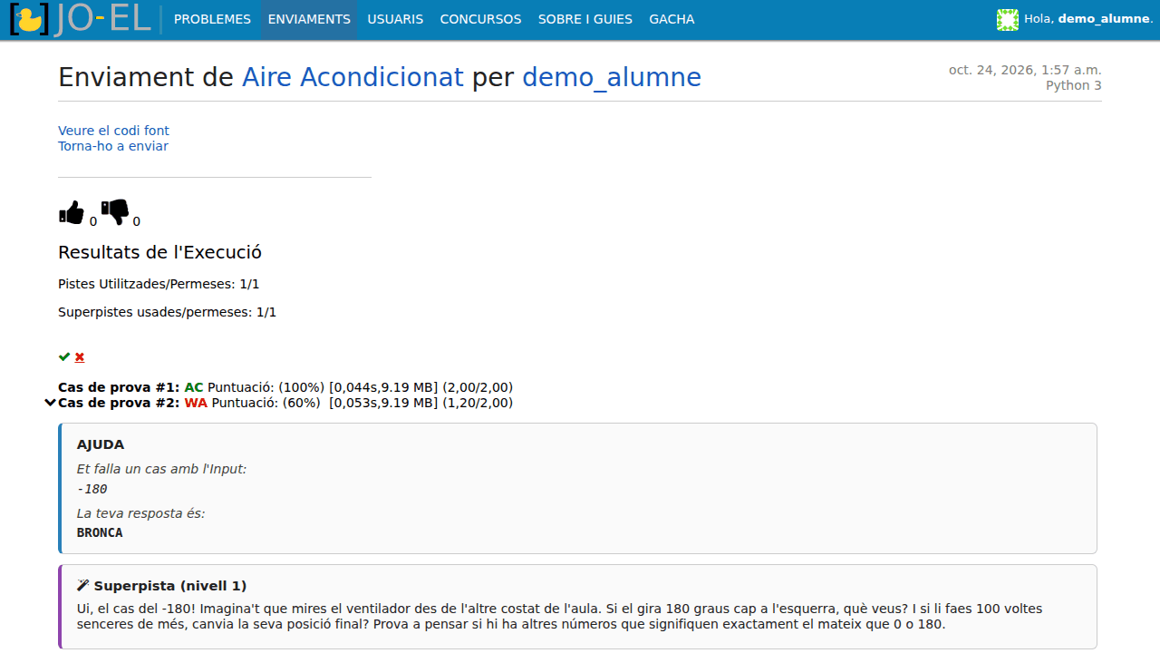Click the AJUDA heading
This screenshot has width=1160, height=663.
tap(101, 444)
